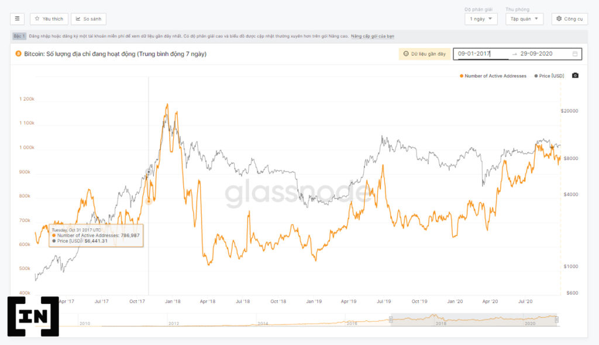599x345 pixels.
Task: Click the Yêu thích button
Action: pos(49,19)
